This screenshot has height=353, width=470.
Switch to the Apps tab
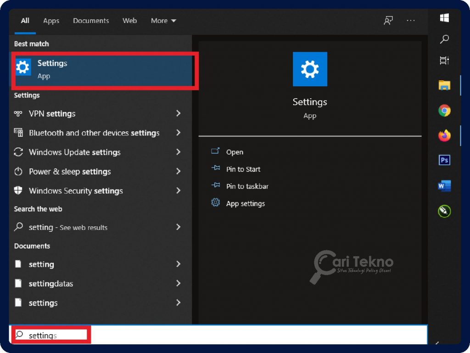51,21
